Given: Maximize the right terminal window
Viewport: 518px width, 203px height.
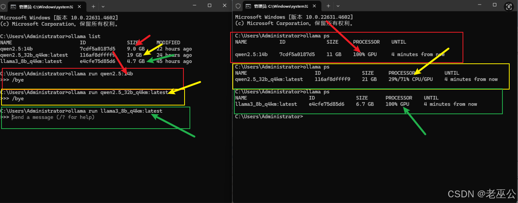Looking at the screenshot, I should coord(494,5).
